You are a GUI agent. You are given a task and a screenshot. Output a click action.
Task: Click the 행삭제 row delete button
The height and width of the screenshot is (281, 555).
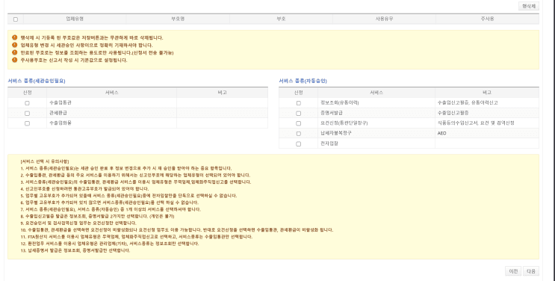click(528, 6)
